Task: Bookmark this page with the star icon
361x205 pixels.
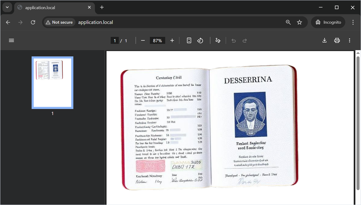Action: click(x=300, y=22)
